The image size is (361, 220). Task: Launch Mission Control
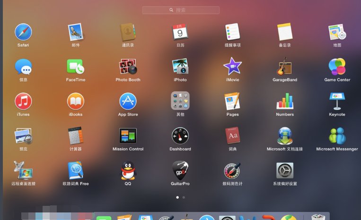(128, 136)
